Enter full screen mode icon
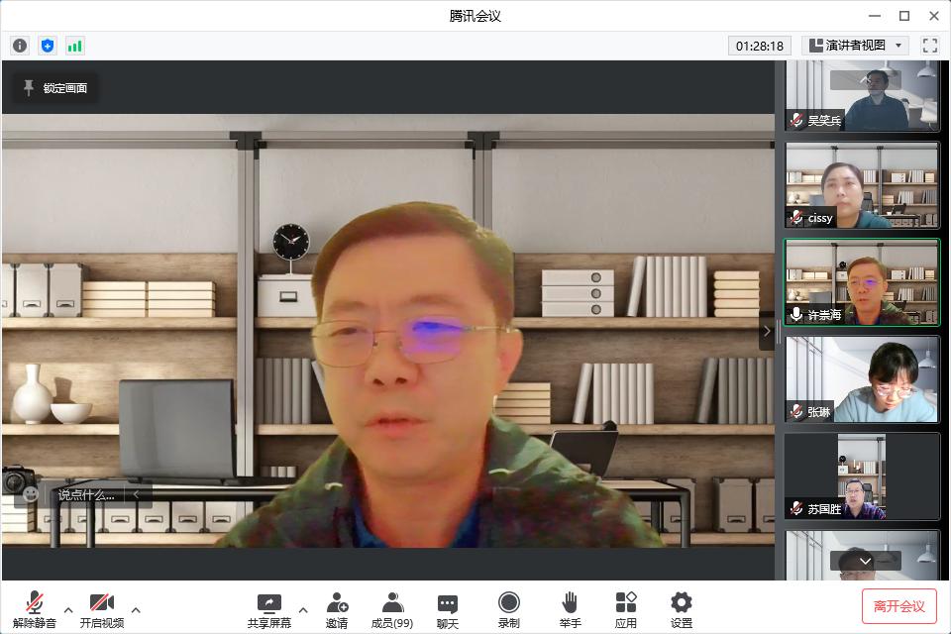 pos(929,46)
